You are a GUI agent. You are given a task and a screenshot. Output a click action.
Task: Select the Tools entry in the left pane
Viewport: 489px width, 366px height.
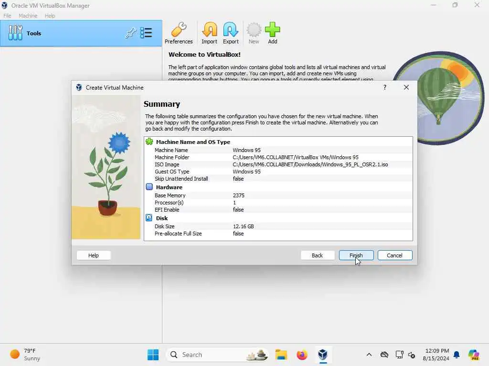[x=81, y=33]
